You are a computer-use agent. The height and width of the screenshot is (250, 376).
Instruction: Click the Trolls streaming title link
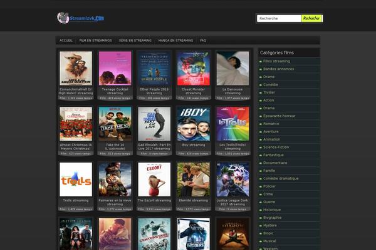pyautogui.click(x=76, y=201)
